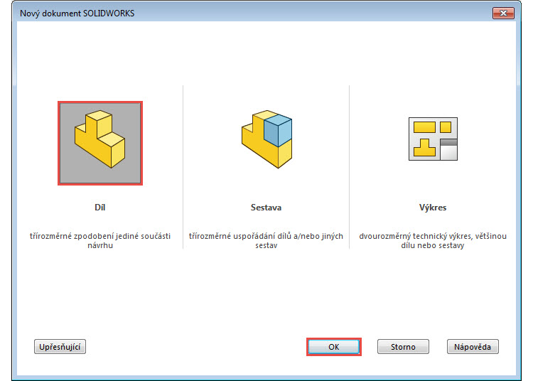Click the wide yellow rectangle in Výkres icon

point(424,127)
